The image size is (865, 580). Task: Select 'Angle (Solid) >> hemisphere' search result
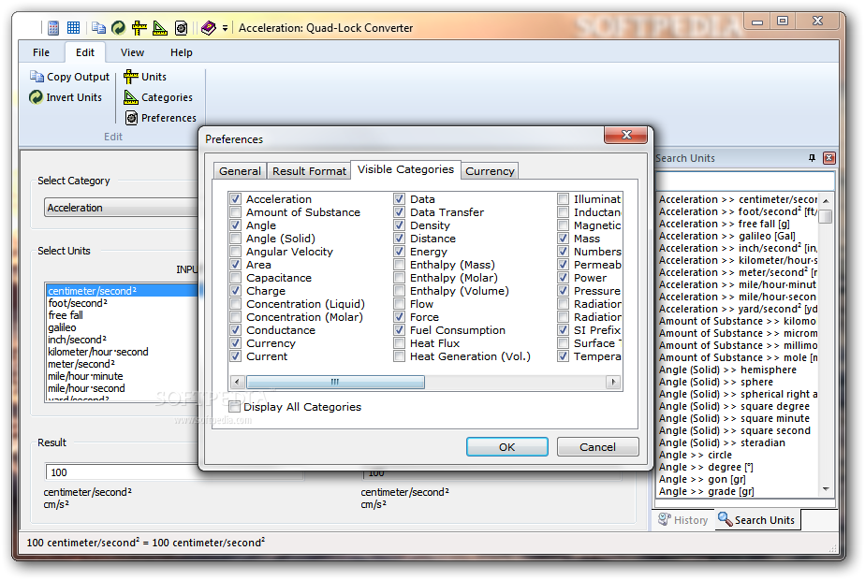tap(727, 370)
